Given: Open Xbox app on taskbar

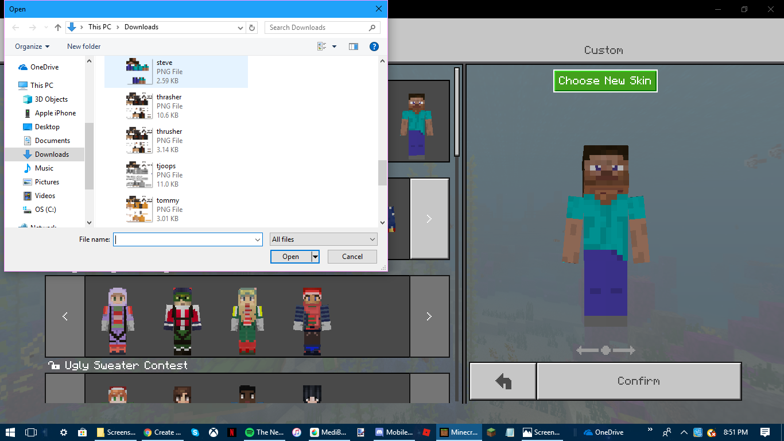Looking at the screenshot, I should (x=214, y=432).
